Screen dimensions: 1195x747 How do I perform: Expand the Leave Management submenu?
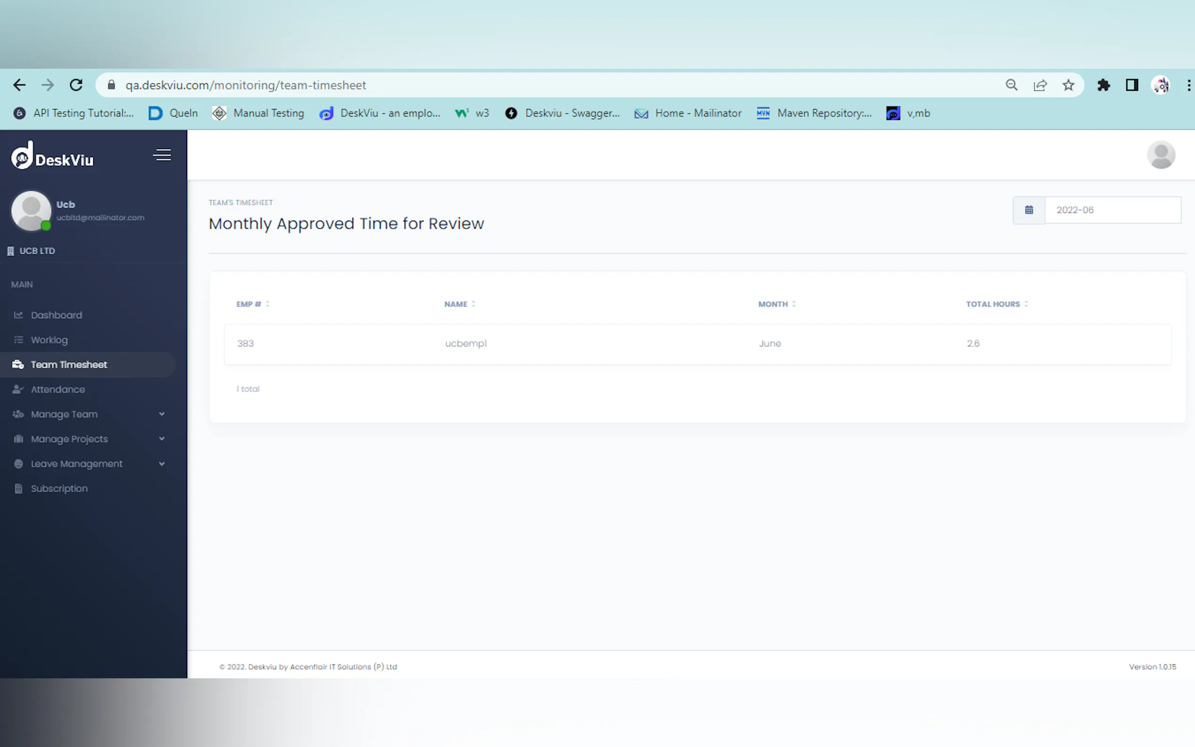click(89, 463)
